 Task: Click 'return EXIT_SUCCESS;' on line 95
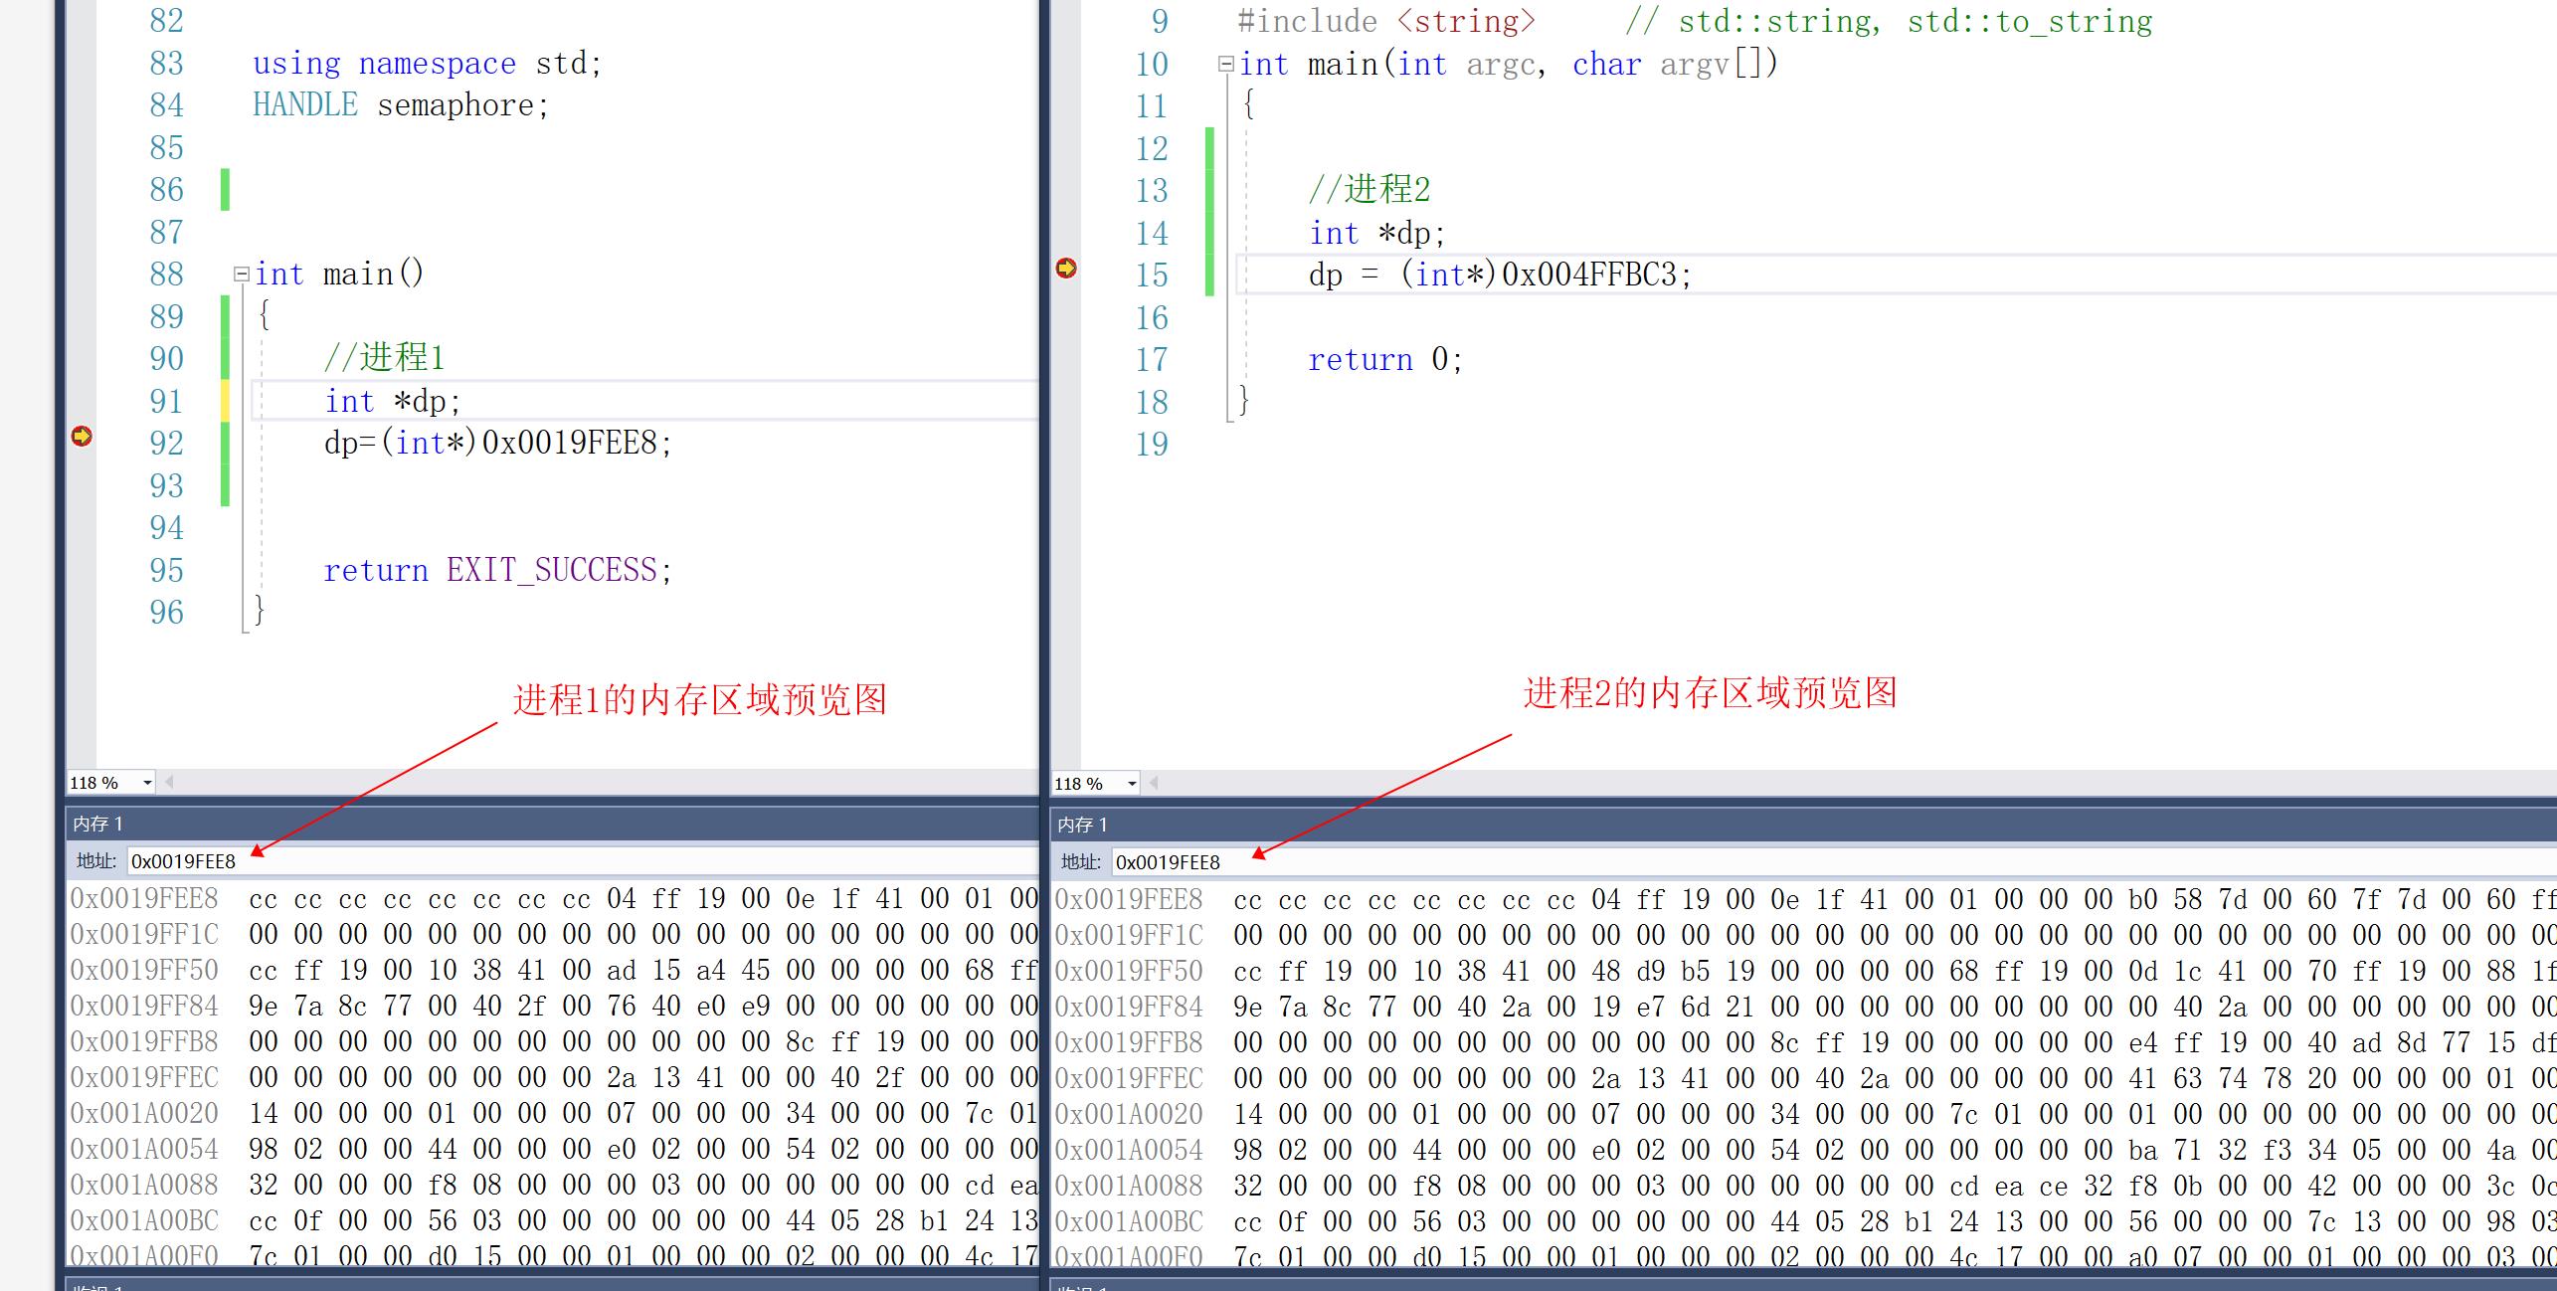click(x=498, y=570)
